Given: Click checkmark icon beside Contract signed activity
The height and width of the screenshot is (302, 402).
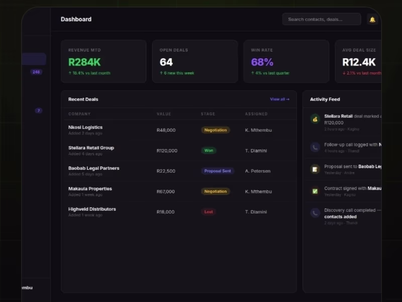Looking at the screenshot, I should [315, 191].
